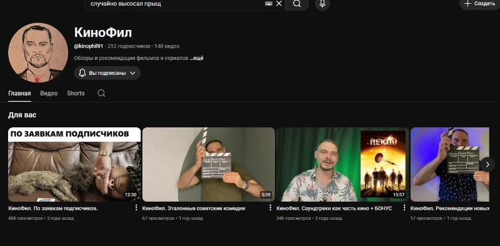Open the Эталонные советские комедии video thumbnail
The width and height of the screenshot is (500, 246).
click(x=209, y=164)
